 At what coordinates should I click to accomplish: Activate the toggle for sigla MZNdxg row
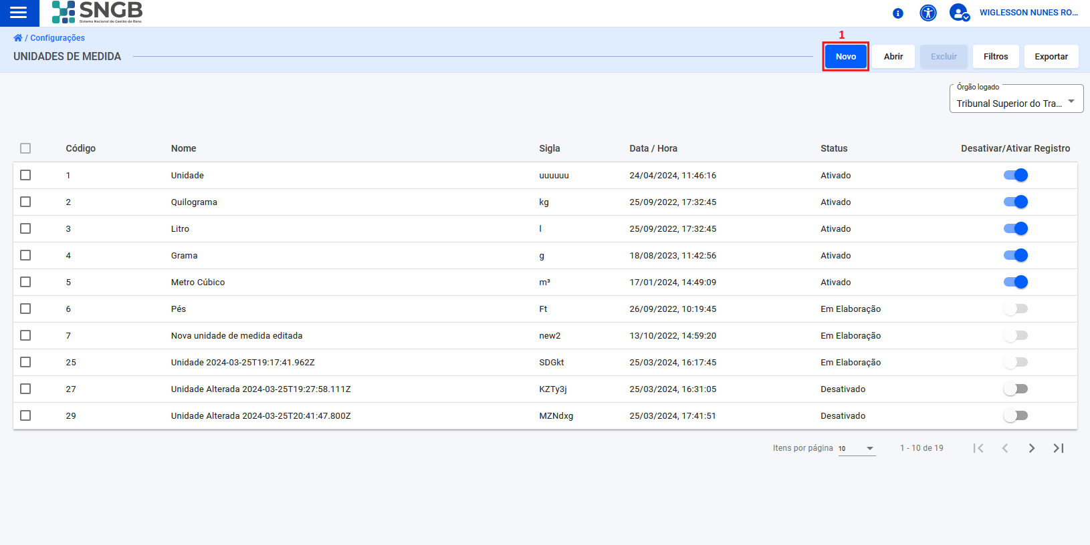(1016, 415)
